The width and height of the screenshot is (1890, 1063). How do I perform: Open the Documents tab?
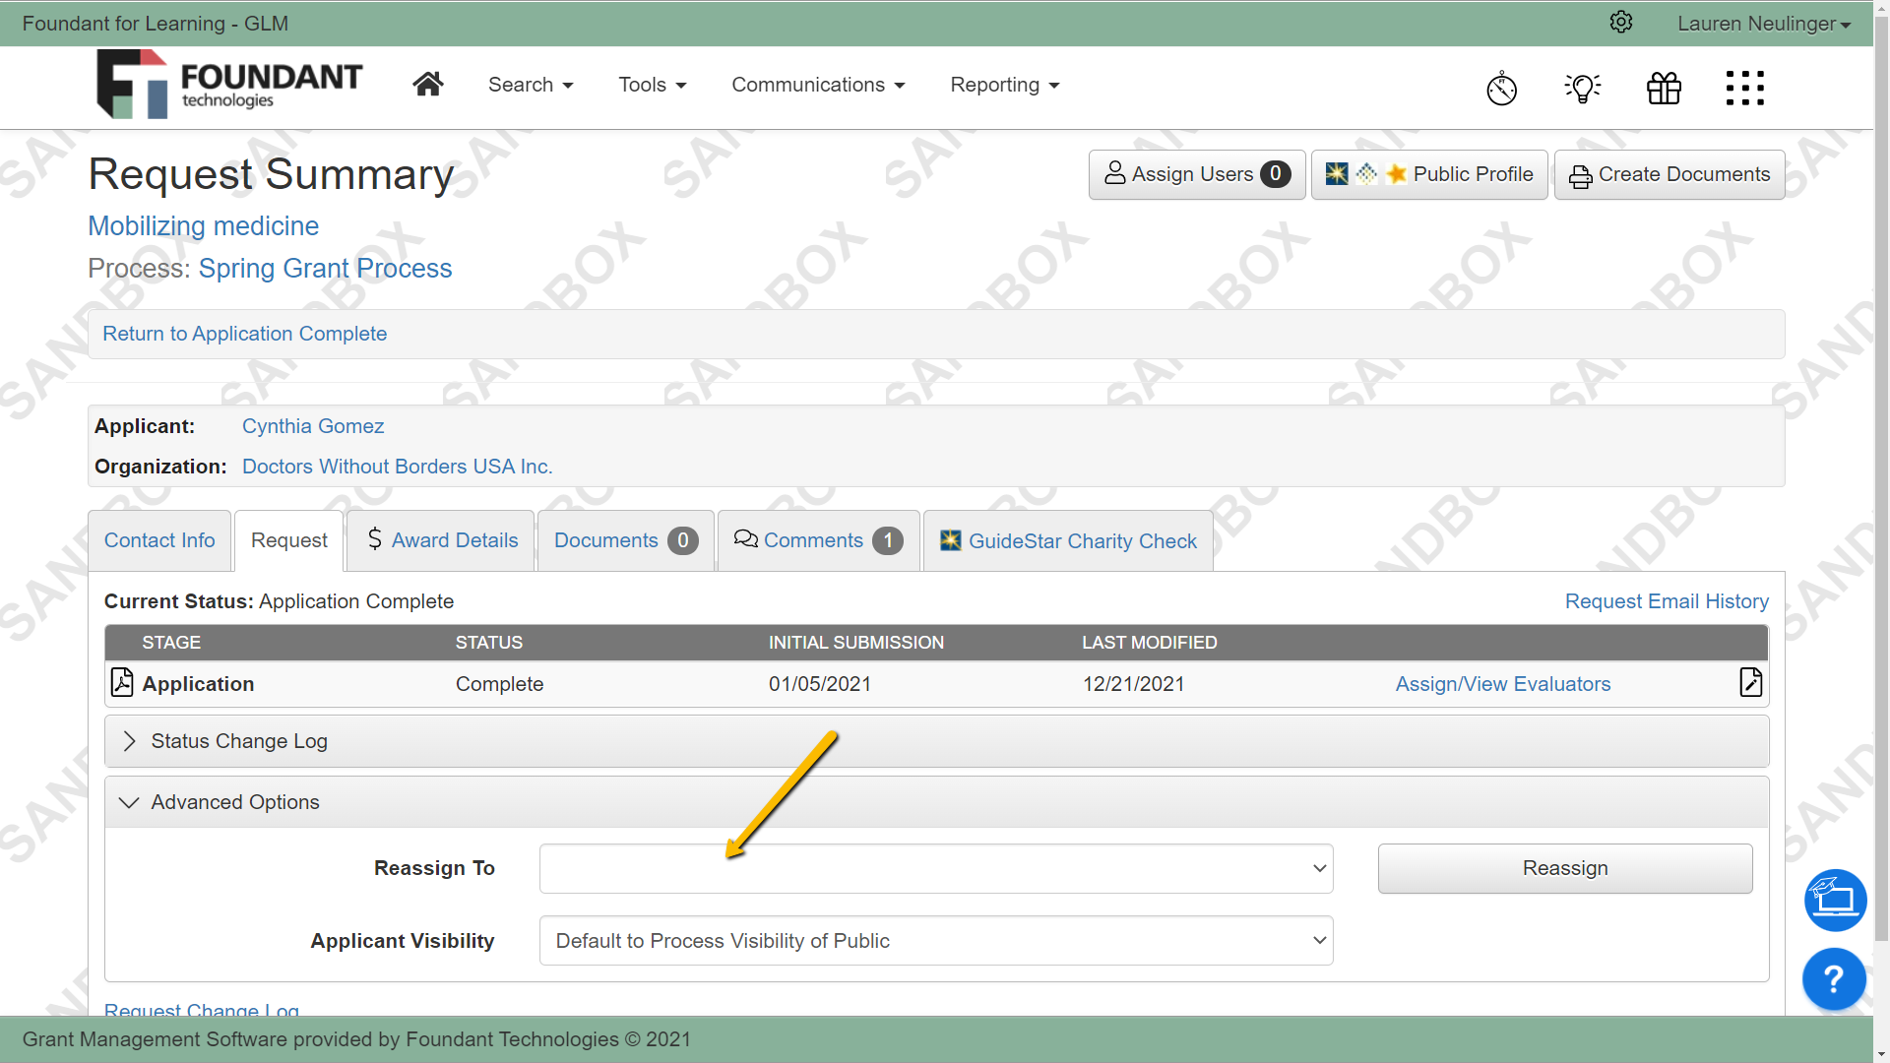626,540
